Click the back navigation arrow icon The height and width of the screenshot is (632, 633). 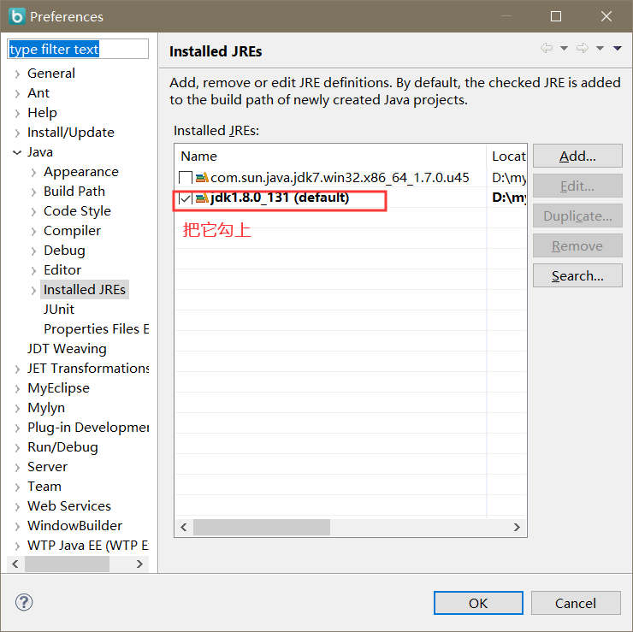(x=547, y=48)
